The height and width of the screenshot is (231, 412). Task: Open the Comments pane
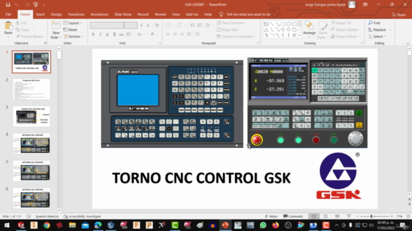click(293, 216)
